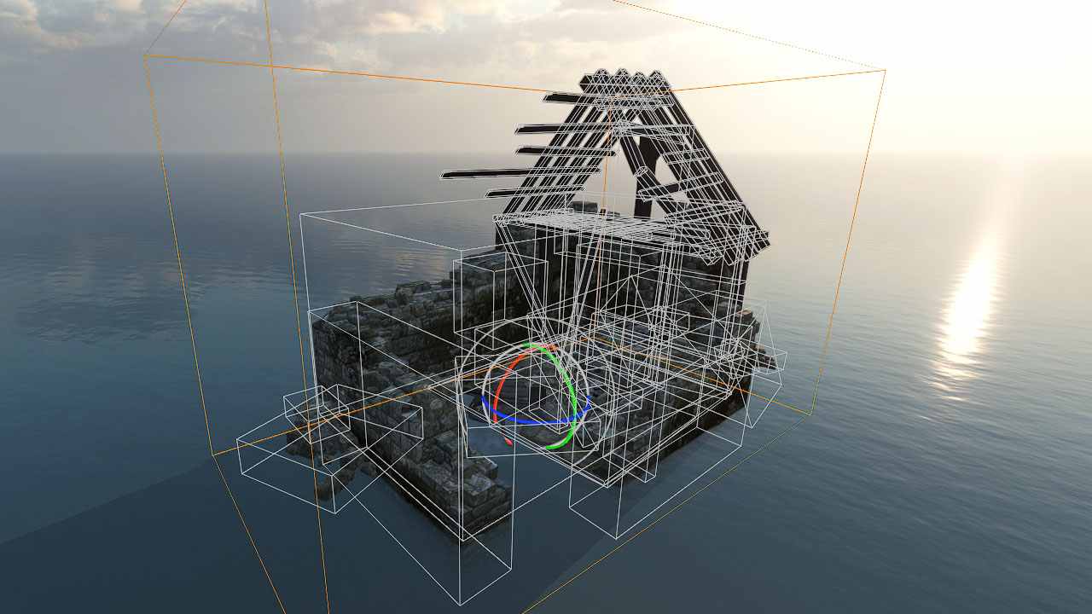The height and width of the screenshot is (614, 1092).
Task: Select top-right corner of orange bounding box
Action: [885, 70]
